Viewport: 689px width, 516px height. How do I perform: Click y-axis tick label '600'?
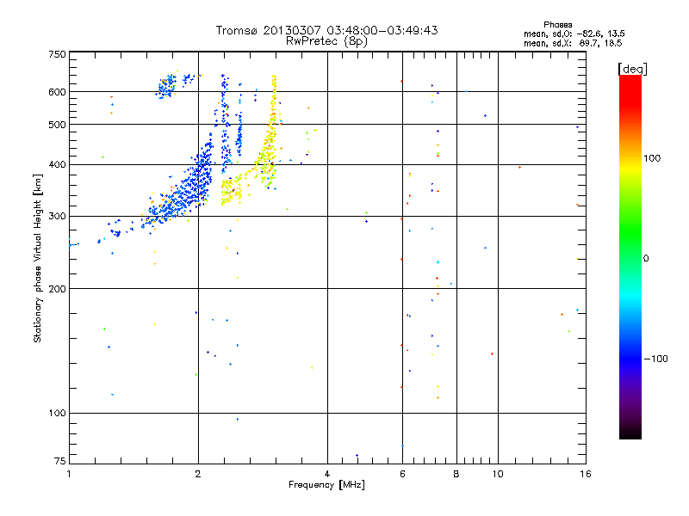click(58, 92)
